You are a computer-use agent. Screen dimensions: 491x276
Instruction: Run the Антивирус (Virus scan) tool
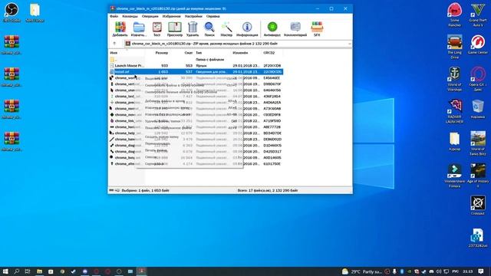pyautogui.click(x=272, y=29)
